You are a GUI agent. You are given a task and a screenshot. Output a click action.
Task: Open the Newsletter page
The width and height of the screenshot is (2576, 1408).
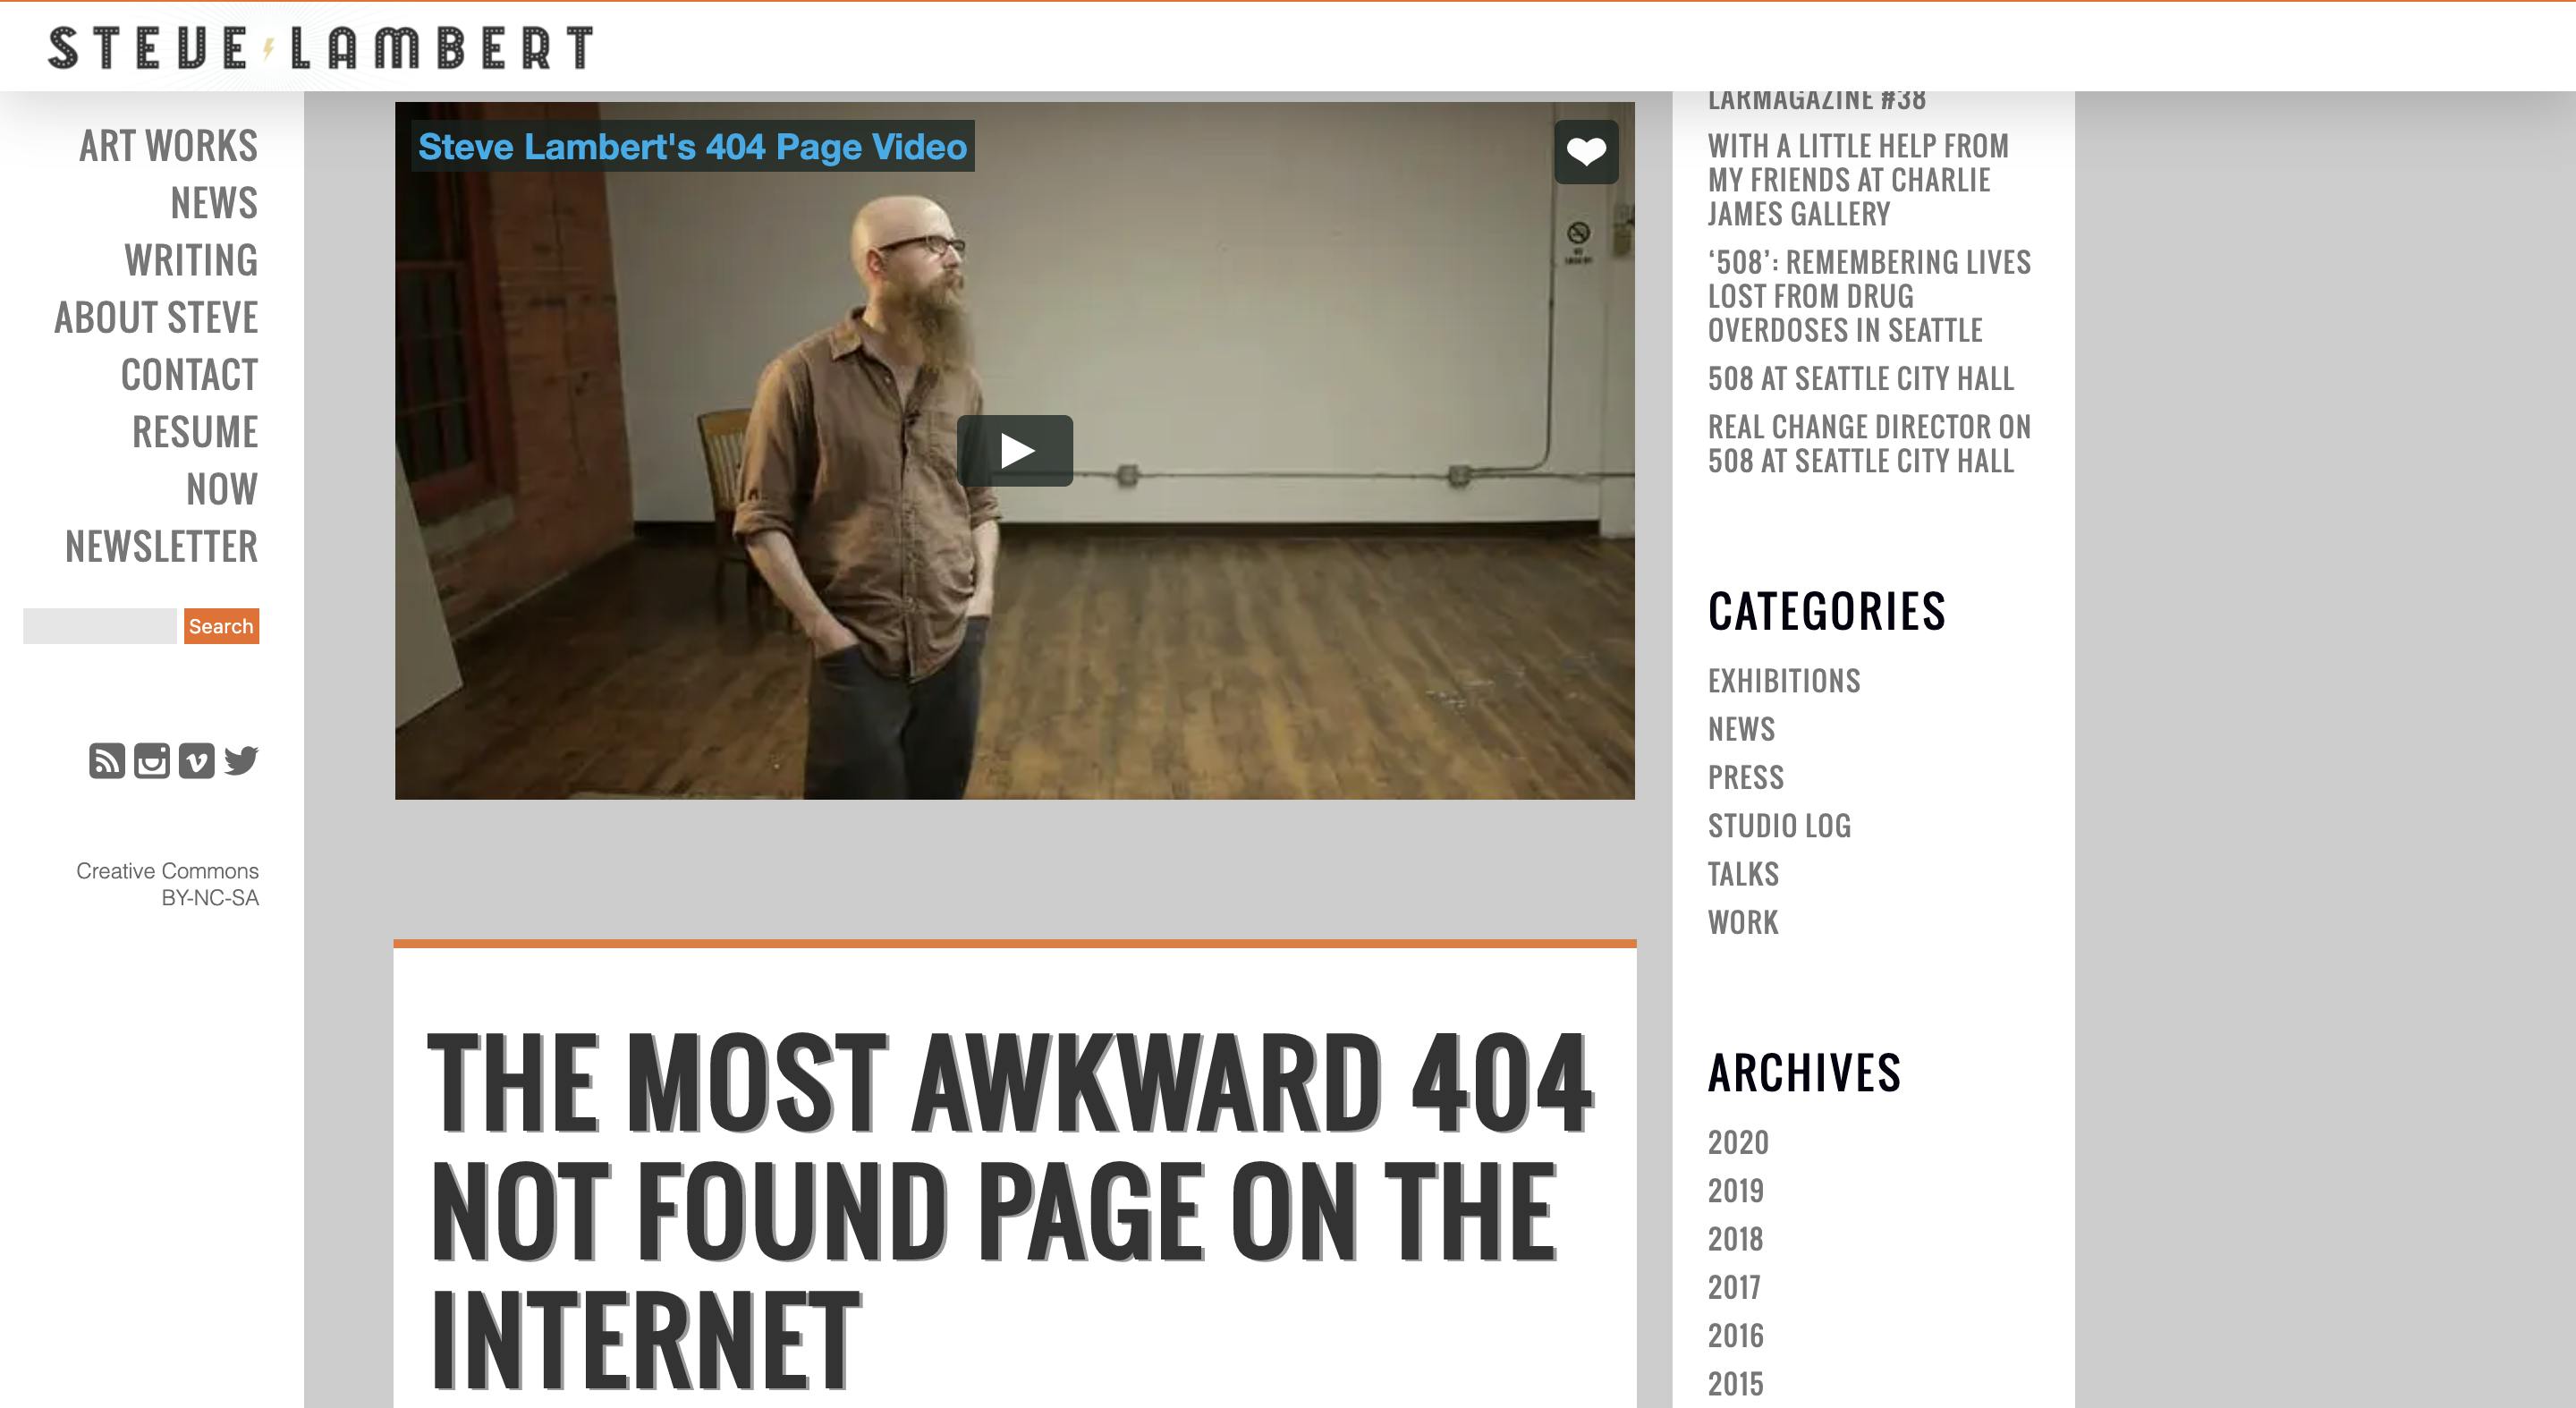[161, 547]
